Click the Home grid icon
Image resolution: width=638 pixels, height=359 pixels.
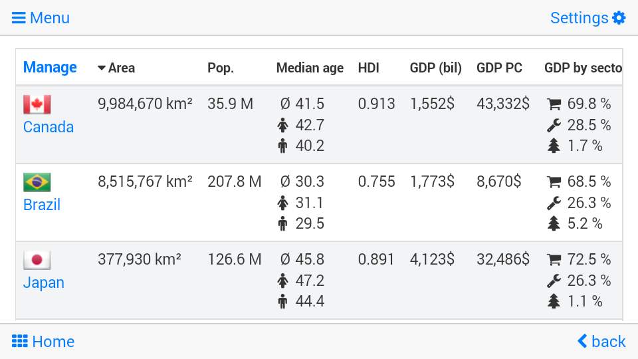pos(19,341)
